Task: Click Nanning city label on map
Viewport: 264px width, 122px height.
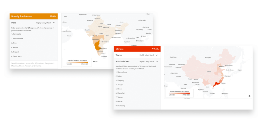Action: coord(148,33)
